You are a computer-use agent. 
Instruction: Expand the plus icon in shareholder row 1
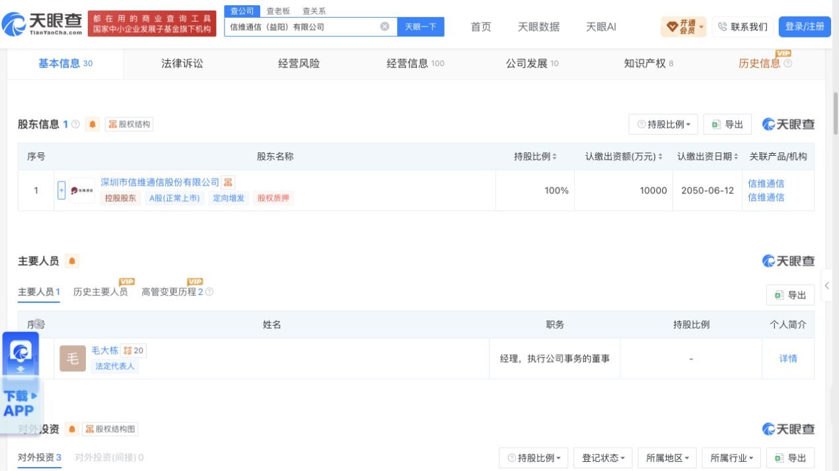62,191
